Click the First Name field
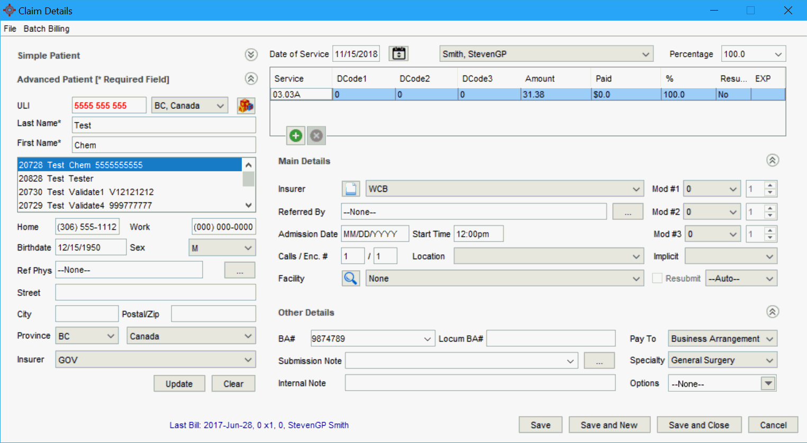This screenshot has width=807, height=443. 164,145
